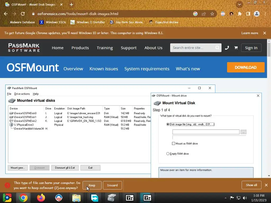Click the Sign In button
The height and width of the screenshot is (203, 271).
click(x=251, y=48)
